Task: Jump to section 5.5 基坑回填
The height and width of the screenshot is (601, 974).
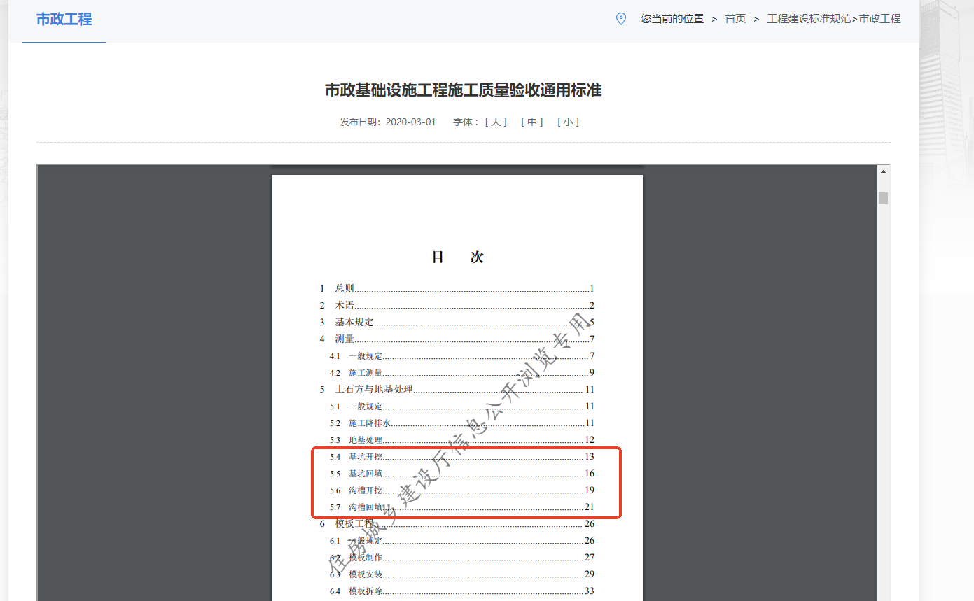Action: [x=366, y=474]
